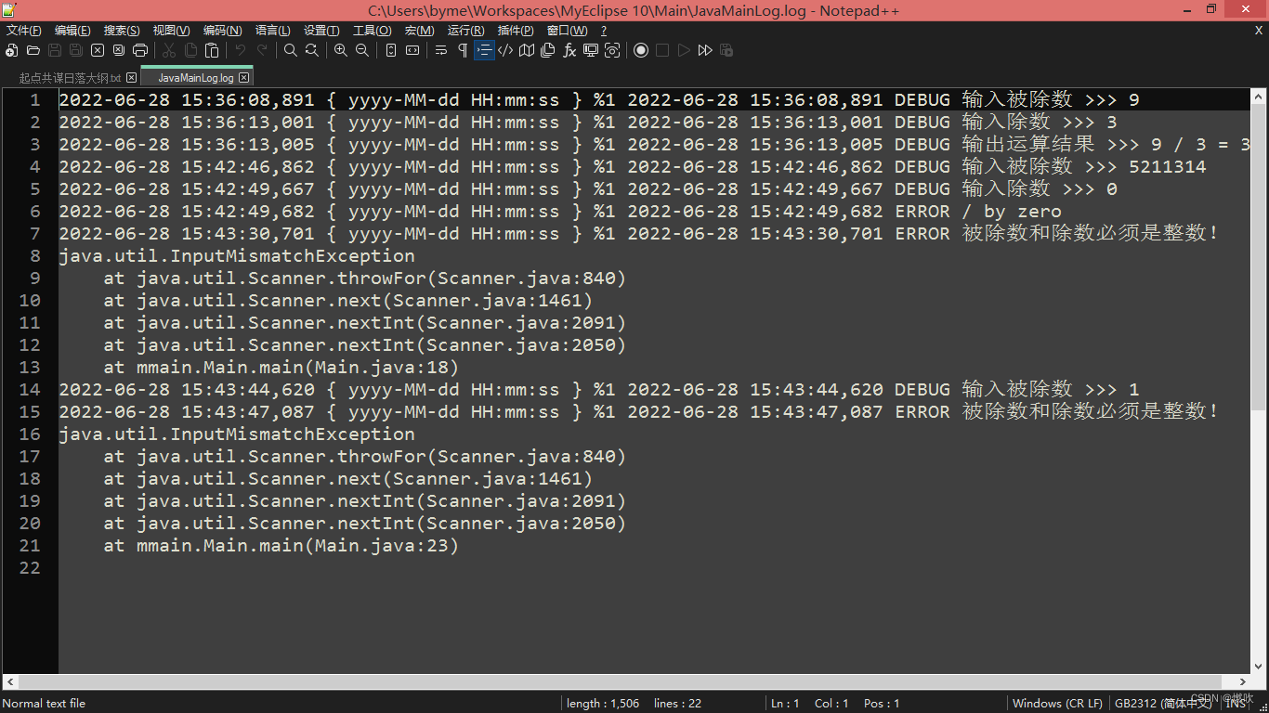Image resolution: width=1269 pixels, height=713 pixels.
Task: Select the JavaMainLog.log tab
Action: [x=196, y=78]
